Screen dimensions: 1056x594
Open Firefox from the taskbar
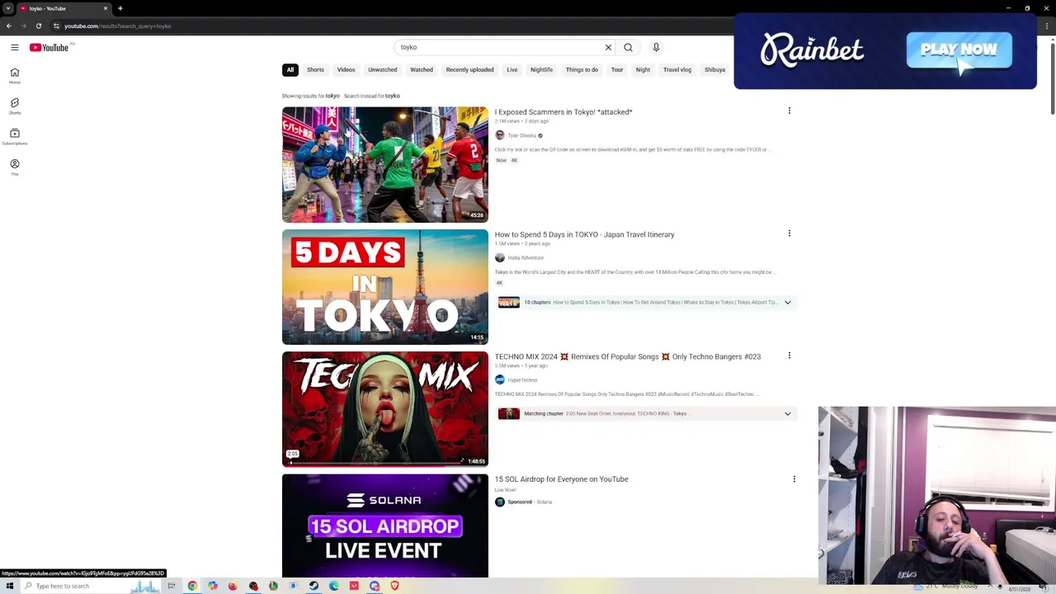pyautogui.click(x=233, y=586)
